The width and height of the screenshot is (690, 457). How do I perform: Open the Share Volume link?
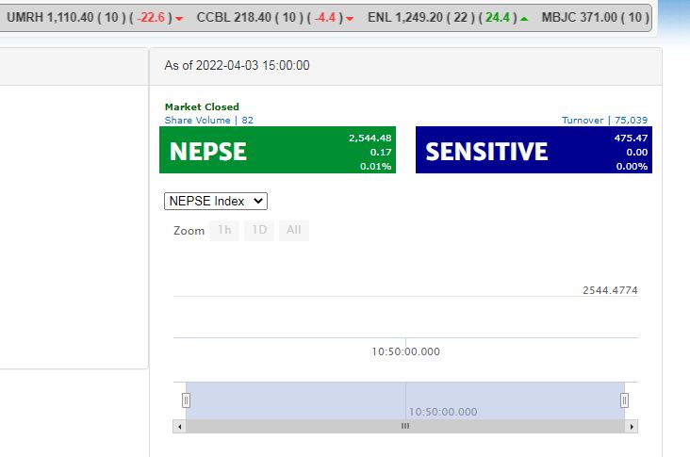(x=208, y=120)
